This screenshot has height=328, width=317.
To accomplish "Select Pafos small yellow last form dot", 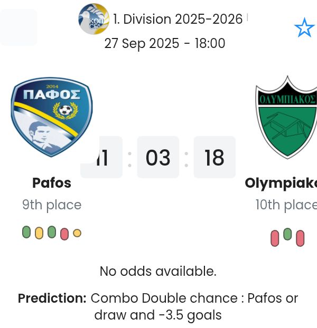I will tap(77, 233).
